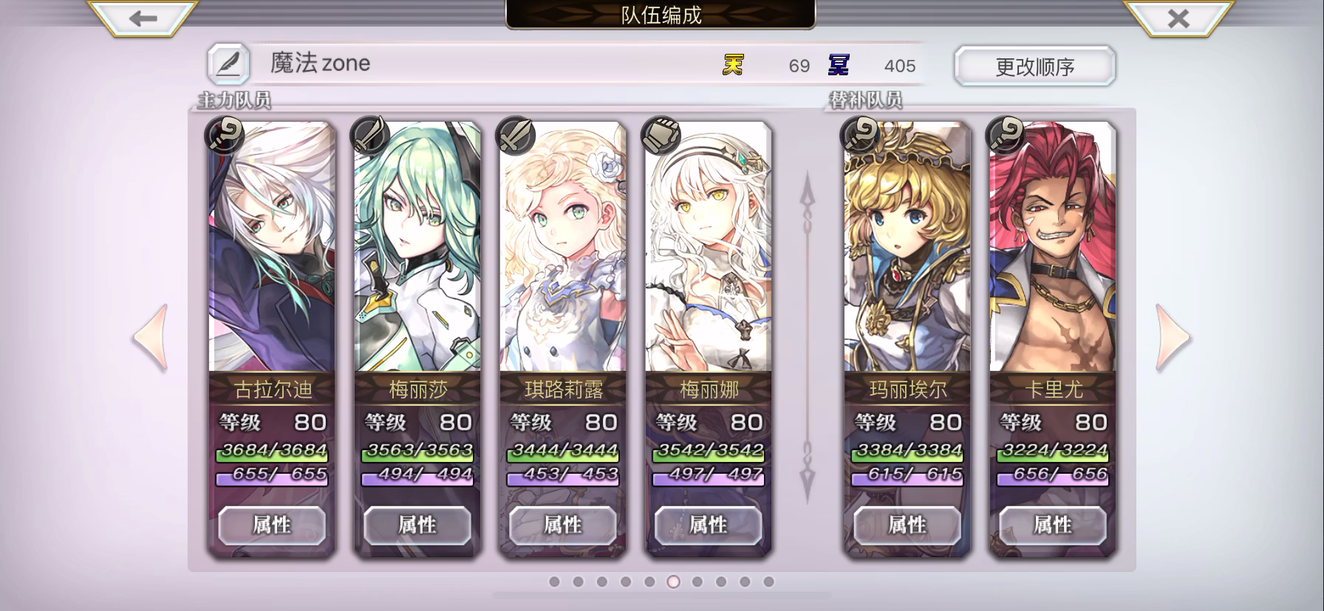
Task: Close the team formation screen
Action: point(1178,18)
